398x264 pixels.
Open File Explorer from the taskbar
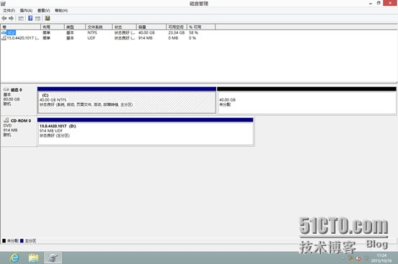(34, 258)
